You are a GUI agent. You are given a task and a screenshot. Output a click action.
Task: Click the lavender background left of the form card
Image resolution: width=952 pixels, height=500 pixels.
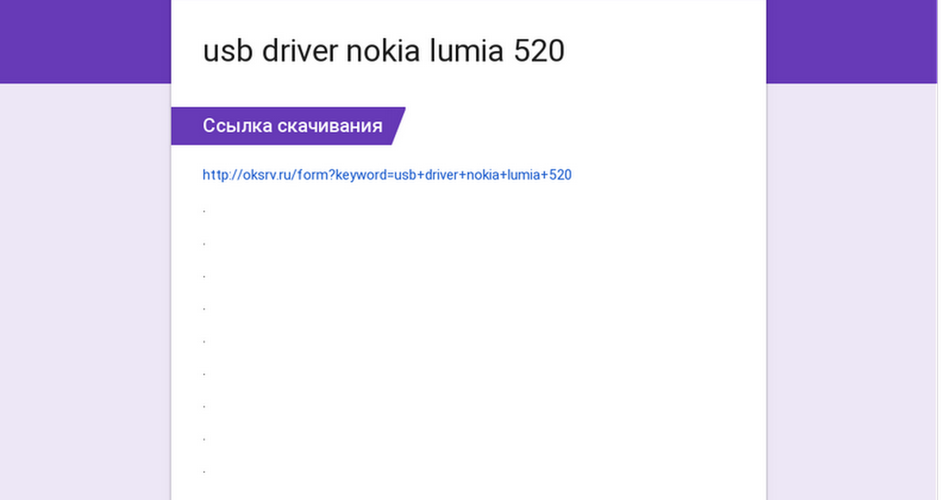pyautogui.click(x=85, y=291)
